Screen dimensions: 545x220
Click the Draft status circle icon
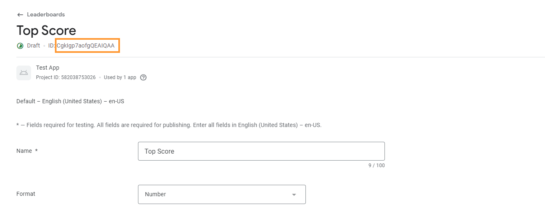click(x=20, y=46)
